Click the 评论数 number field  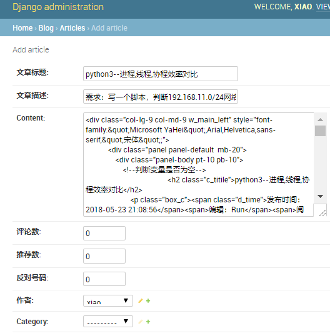(x=104, y=233)
